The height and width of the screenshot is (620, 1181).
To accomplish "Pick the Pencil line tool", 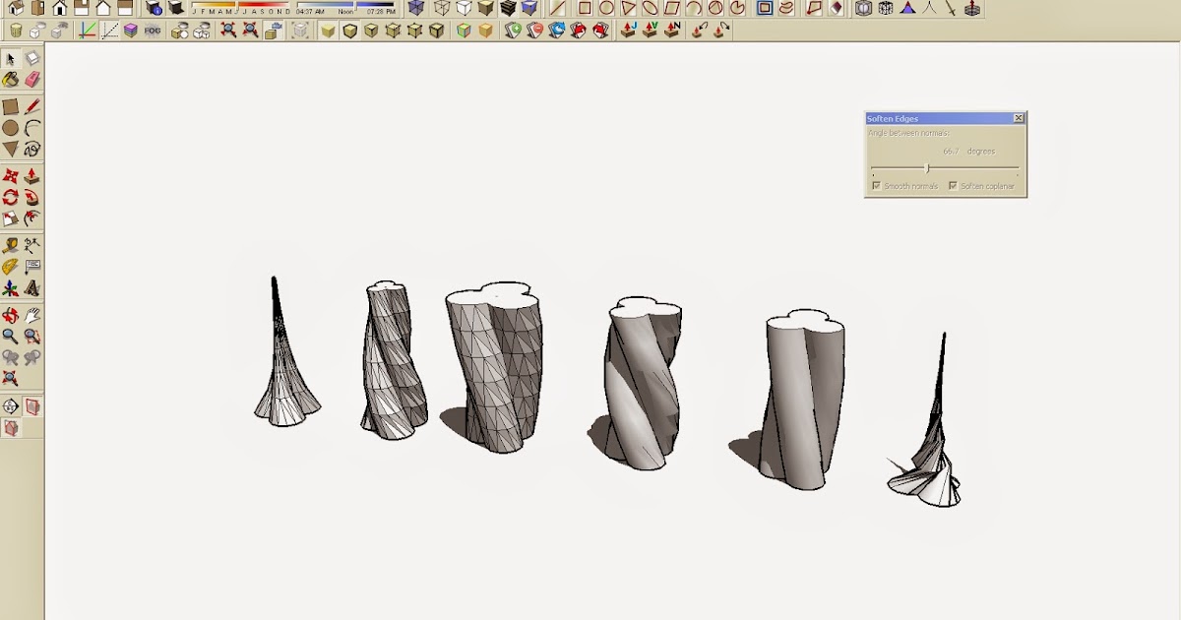I will point(31,106).
